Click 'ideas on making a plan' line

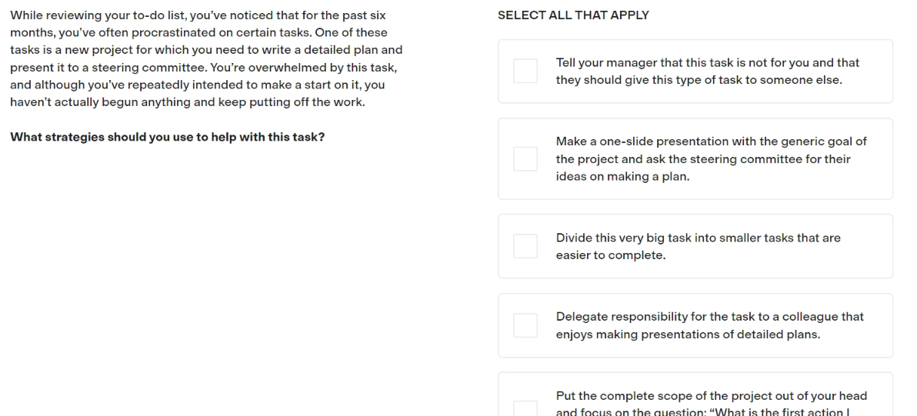coord(623,176)
